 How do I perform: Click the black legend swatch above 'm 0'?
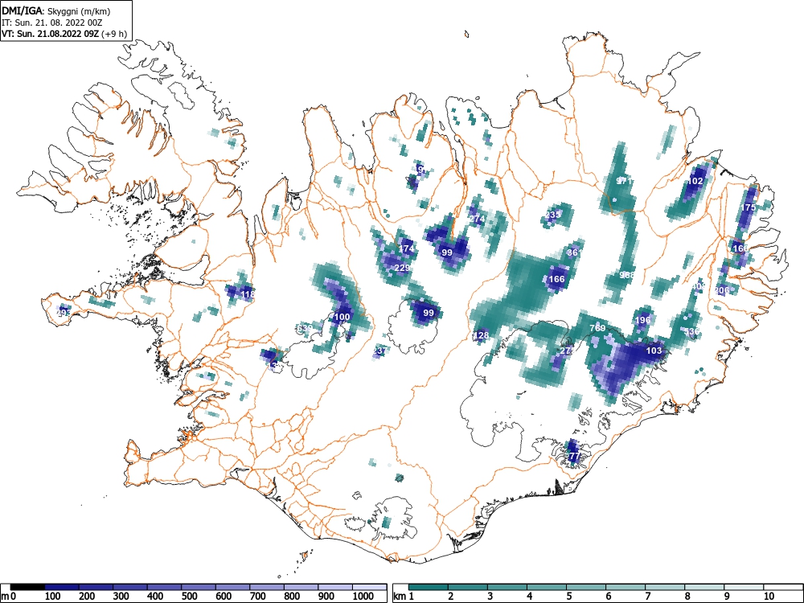click(x=27, y=587)
